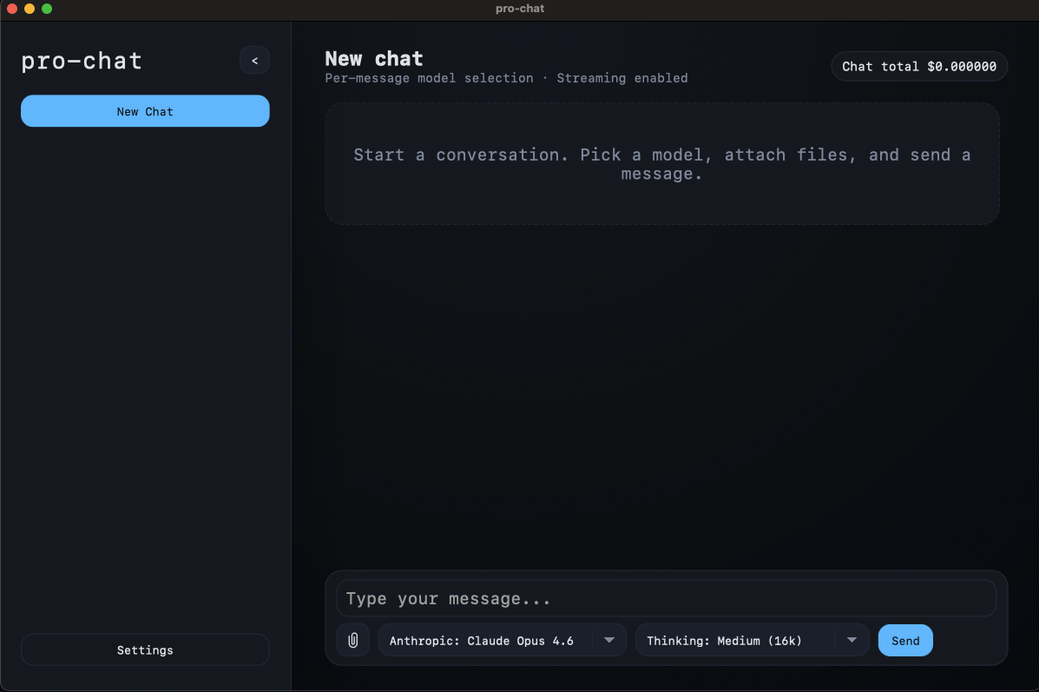This screenshot has height=692, width=1039.
Task: Open the Settings panel
Action: [145, 649]
